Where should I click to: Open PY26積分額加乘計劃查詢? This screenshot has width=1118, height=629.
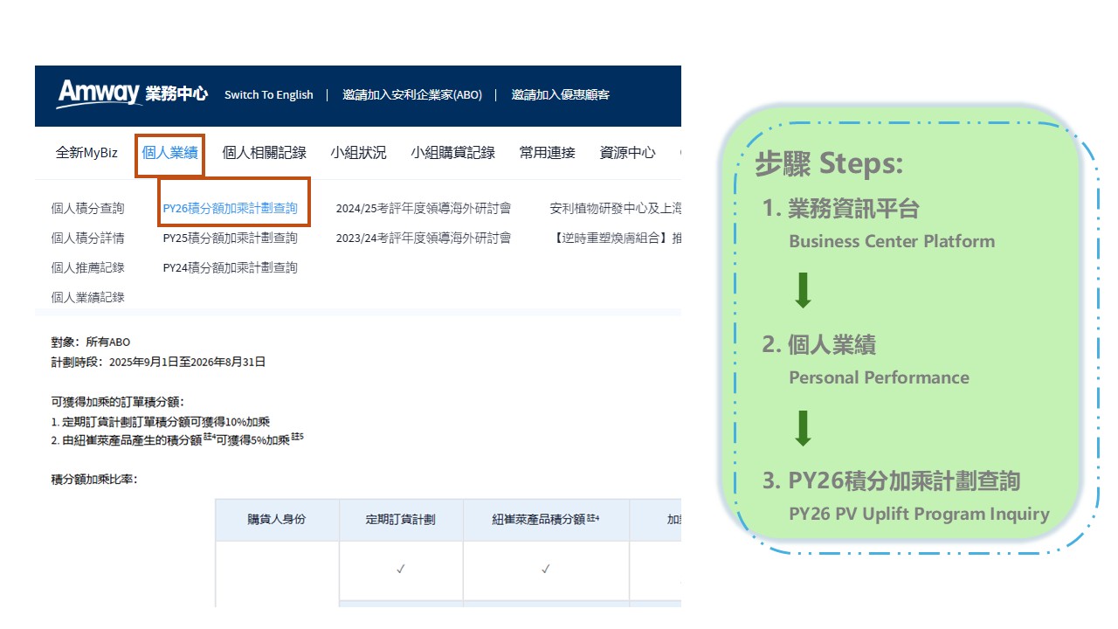pyautogui.click(x=231, y=208)
